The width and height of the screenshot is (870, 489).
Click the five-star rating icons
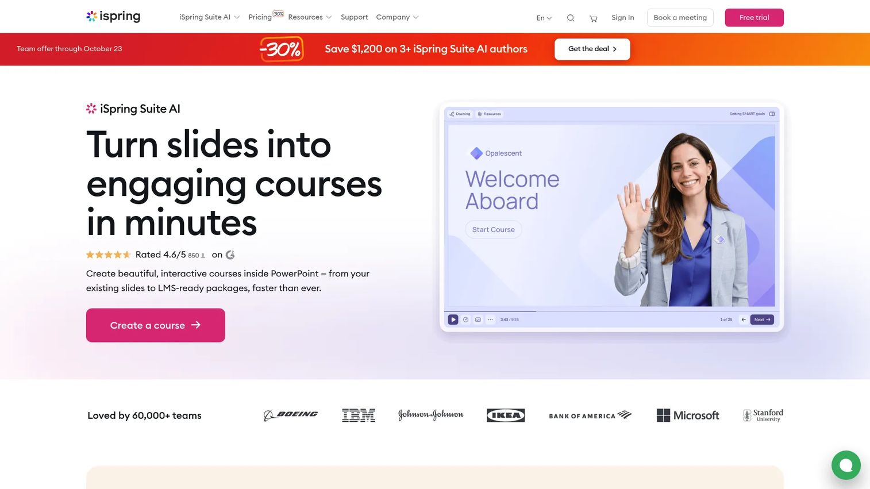109,255
